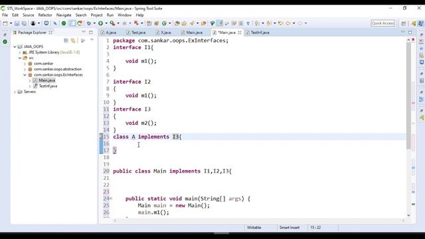Click 'interface I2' on line 7
The width and height of the screenshot is (425, 239).
tap(132, 82)
